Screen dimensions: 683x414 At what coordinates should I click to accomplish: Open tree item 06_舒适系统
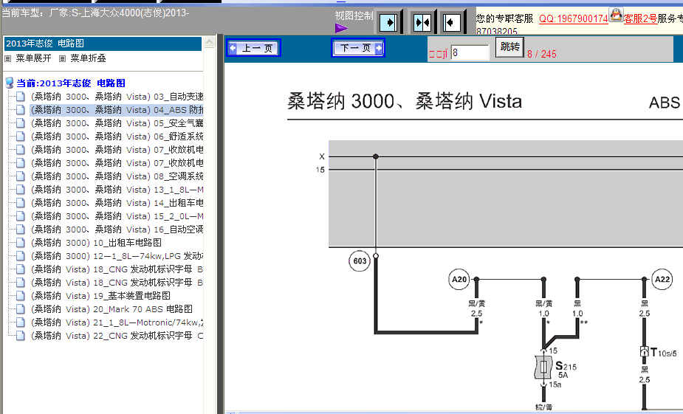(117, 137)
